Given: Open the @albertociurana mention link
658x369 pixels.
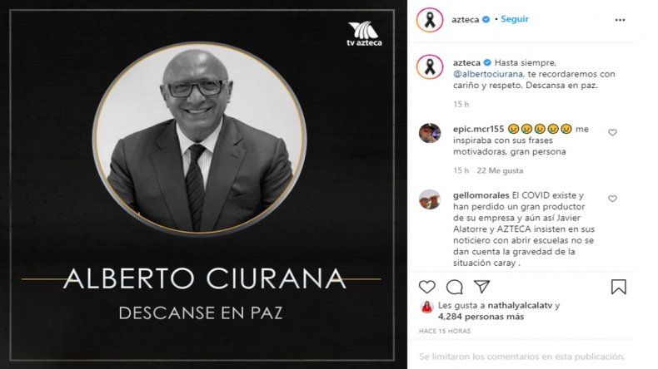Looking at the screenshot, I should point(487,74).
